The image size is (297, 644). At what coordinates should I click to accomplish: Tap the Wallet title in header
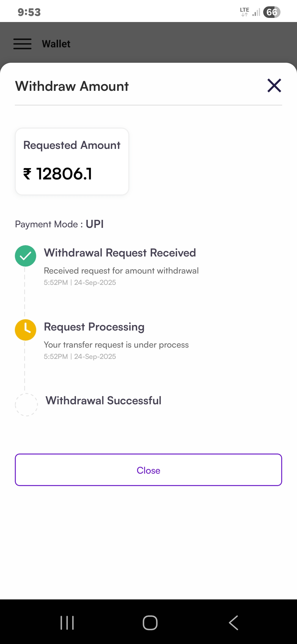pyautogui.click(x=56, y=44)
